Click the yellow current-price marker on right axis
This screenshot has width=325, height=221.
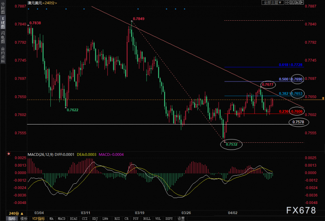(x=323, y=99)
